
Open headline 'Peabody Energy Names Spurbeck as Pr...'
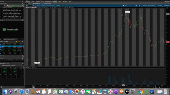12,11
